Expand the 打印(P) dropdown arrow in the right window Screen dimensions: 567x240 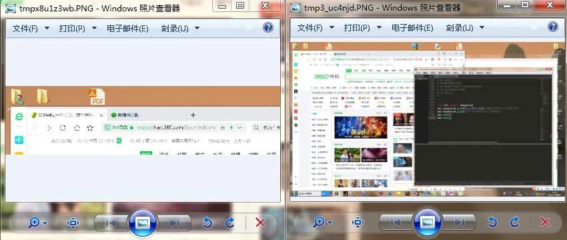[379, 27]
